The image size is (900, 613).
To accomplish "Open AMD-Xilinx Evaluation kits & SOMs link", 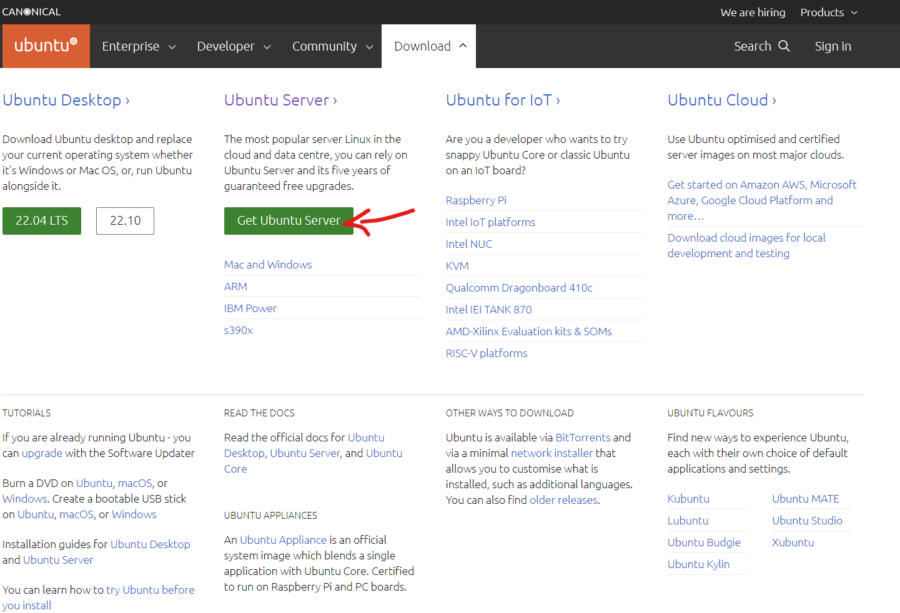I will click(x=528, y=331).
